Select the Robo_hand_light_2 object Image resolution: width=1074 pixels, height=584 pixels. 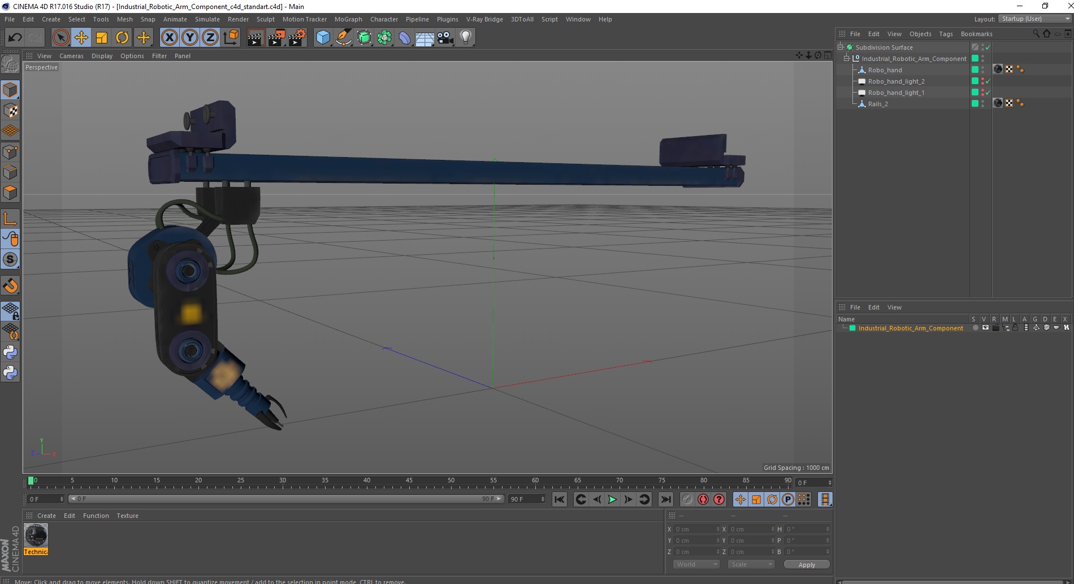[896, 81]
